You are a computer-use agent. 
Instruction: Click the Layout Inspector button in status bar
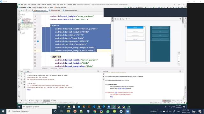178,101
